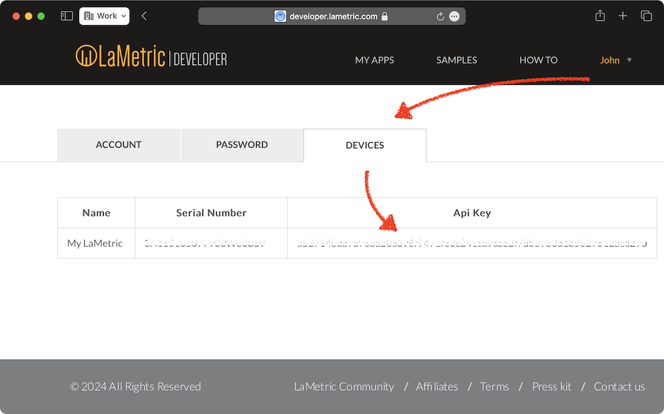Switch to the PASSWORD tab
The width and height of the screenshot is (664, 414).
pyautogui.click(x=242, y=144)
